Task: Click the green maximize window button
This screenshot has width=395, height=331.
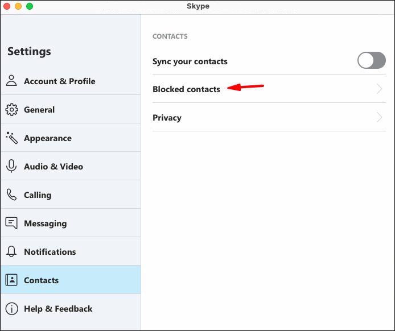Action: pyautogui.click(x=30, y=6)
